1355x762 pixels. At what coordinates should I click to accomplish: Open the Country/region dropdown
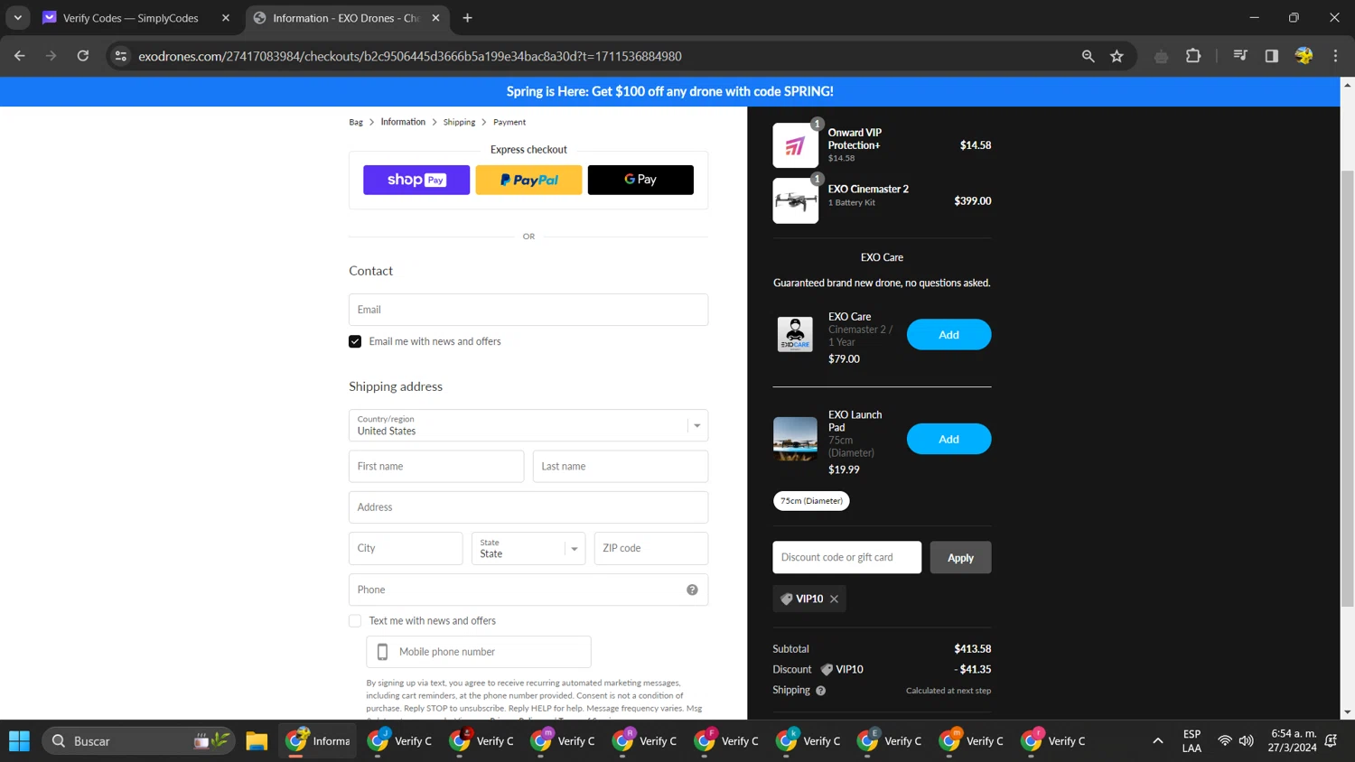pos(528,425)
